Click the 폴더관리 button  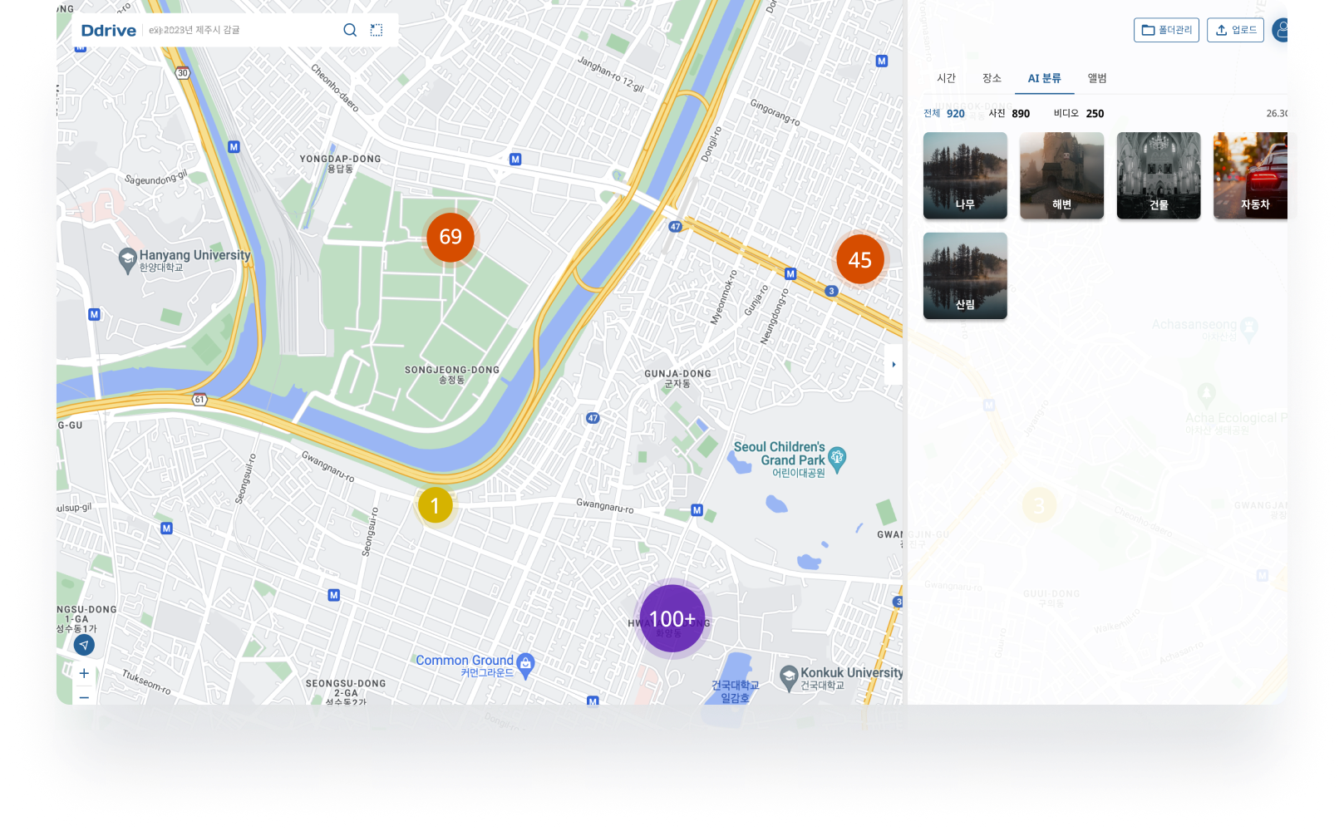coord(1166,30)
